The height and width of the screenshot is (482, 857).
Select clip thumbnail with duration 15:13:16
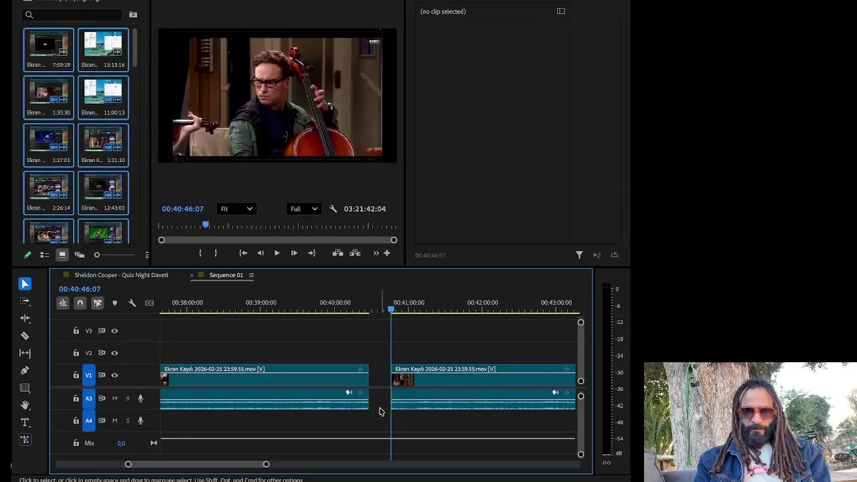(103, 50)
